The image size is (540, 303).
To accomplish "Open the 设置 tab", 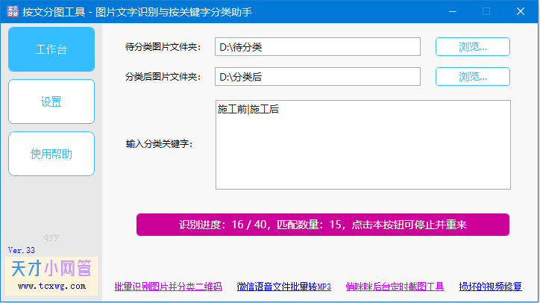I will coord(51,101).
